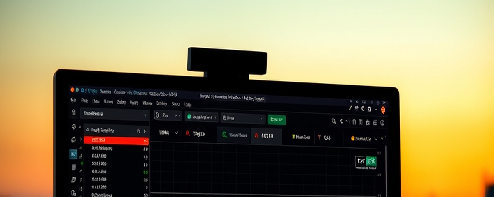494x197 pixels.
Task: Click the input field with the lock icon
Action: click(x=243, y=118)
